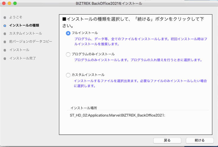Click the カスタムインストール step in sidebar
The image size is (218, 147).
point(25,33)
